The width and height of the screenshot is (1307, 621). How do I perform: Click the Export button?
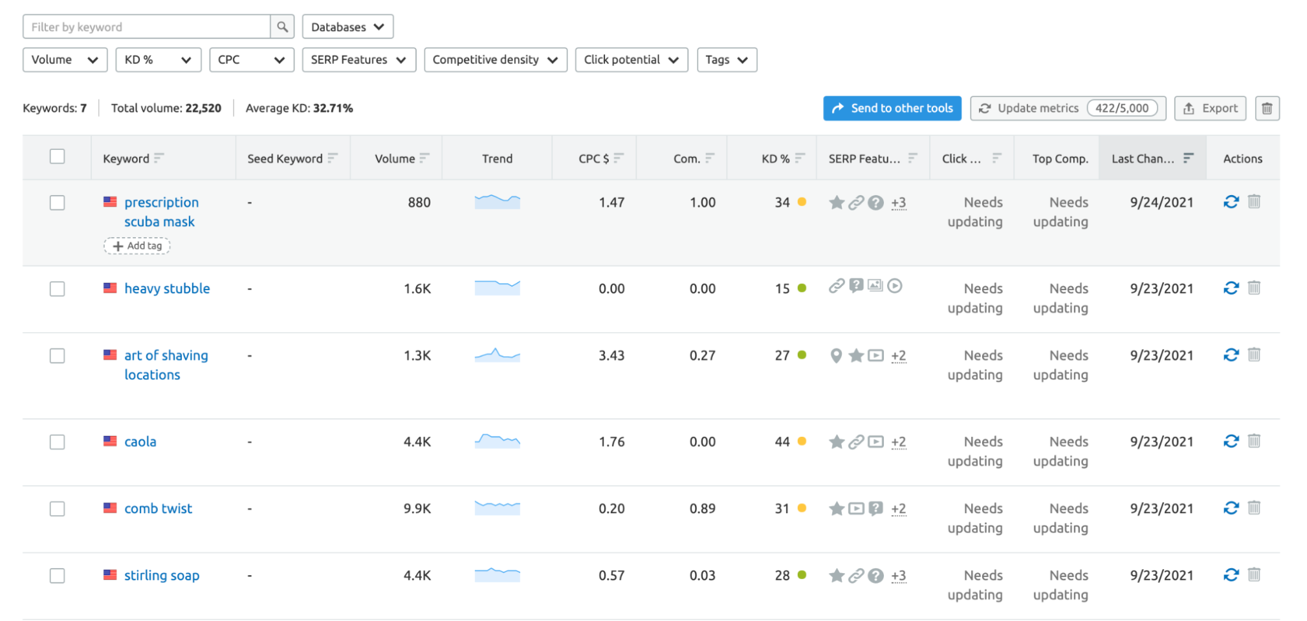pos(1211,109)
